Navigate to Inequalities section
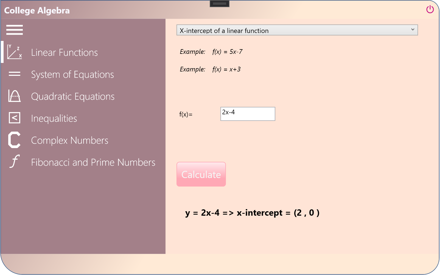 (54, 118)
